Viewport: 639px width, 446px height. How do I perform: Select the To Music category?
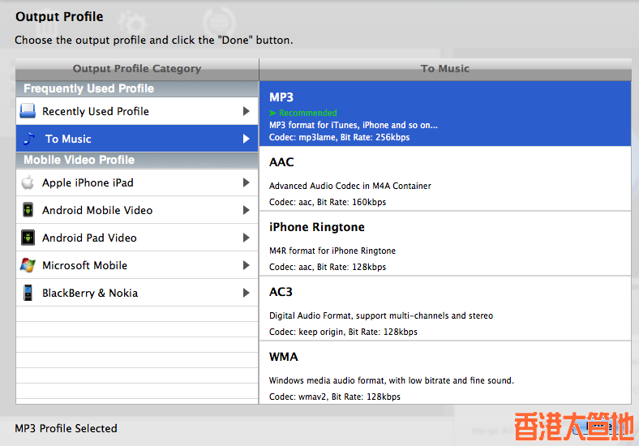click(137, 139)
